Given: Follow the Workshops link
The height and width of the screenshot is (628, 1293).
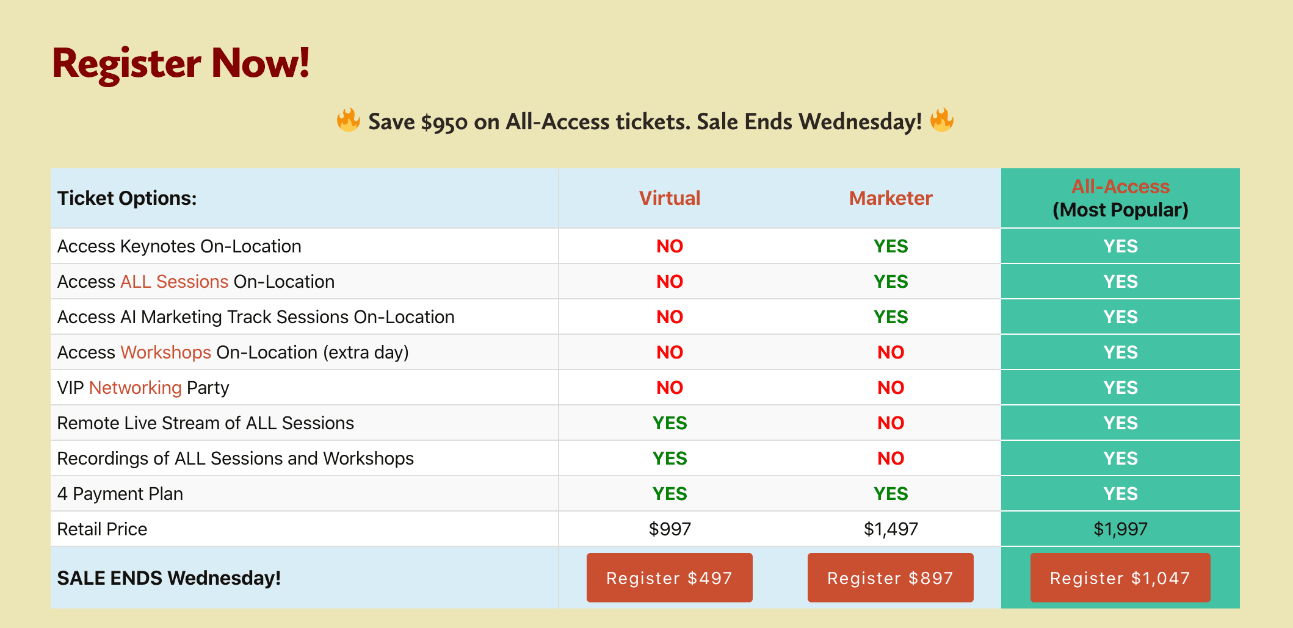Looking at the screenshot, I should point(165,352).
